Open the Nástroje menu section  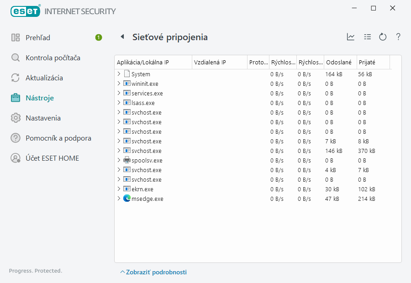tap(37, 98)
